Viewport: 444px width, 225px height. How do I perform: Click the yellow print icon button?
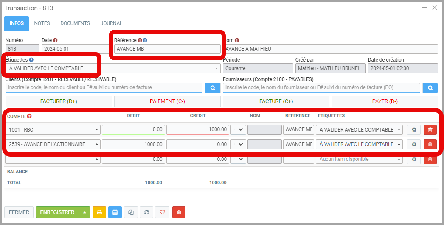click(x=99, y=212)
